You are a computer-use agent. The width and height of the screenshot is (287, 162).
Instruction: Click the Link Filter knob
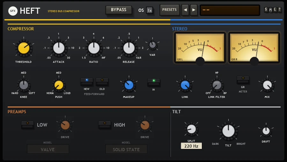point(217,85)
